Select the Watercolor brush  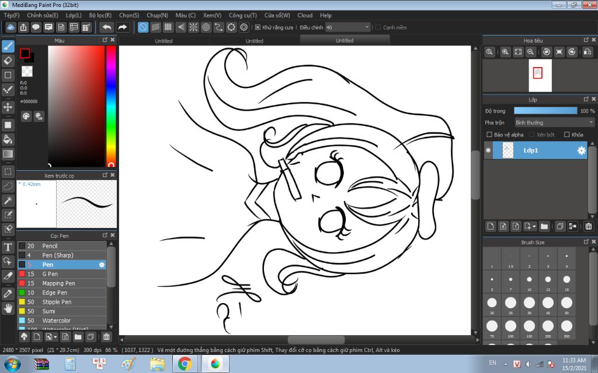tap(62, 321)
